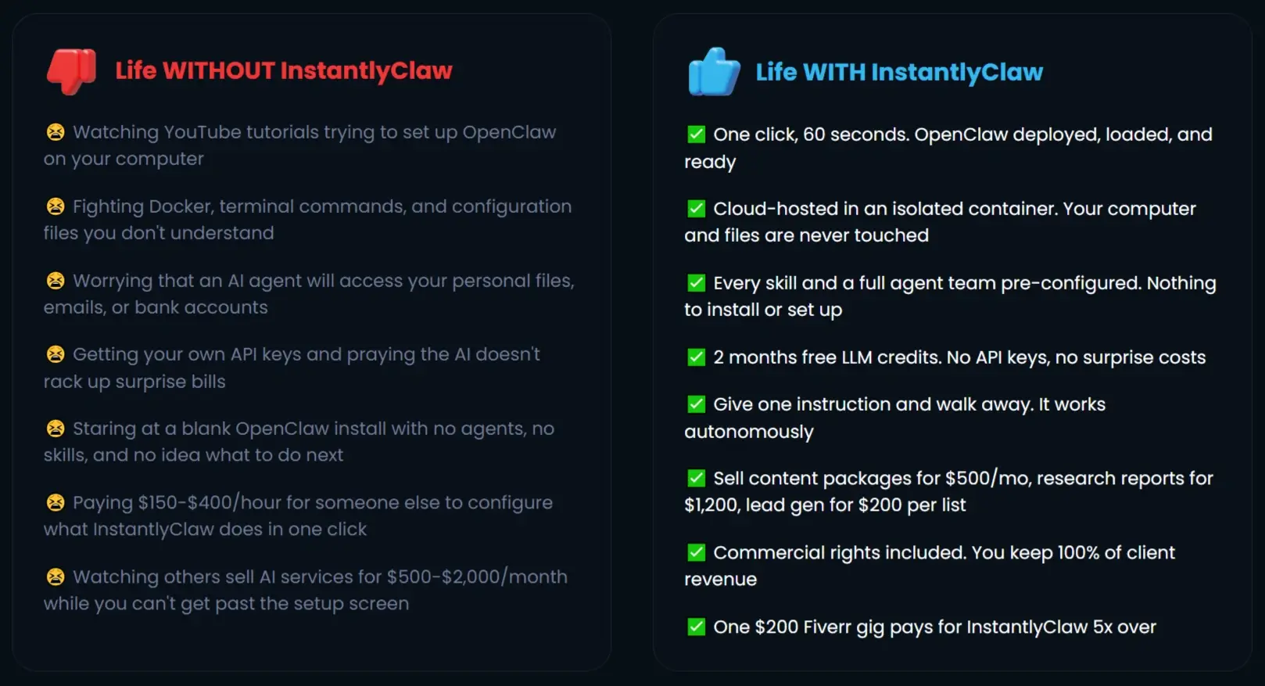The image size is (1265, 686).
Task: Click emoji beside Watching others sell AI services
Action: pos(56,577)
